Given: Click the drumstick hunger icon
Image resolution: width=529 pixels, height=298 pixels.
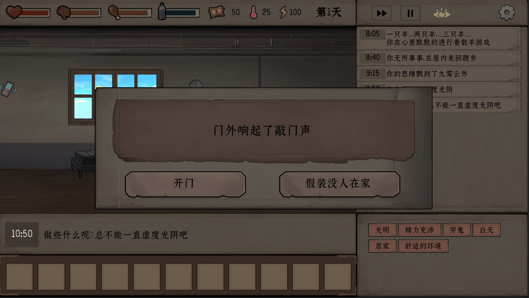Looking at the screenshot, I should 114,13.
